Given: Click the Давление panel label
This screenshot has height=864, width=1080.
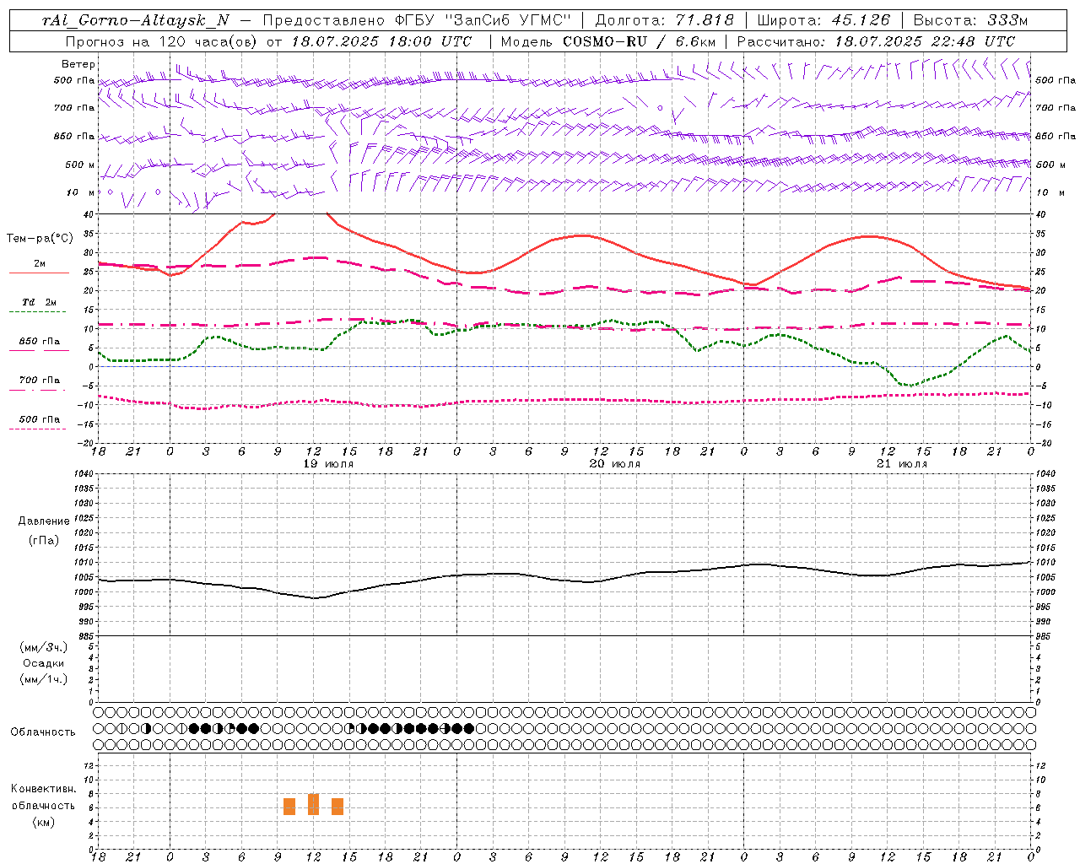Looking at the screenshot, I should click(44, 521).
